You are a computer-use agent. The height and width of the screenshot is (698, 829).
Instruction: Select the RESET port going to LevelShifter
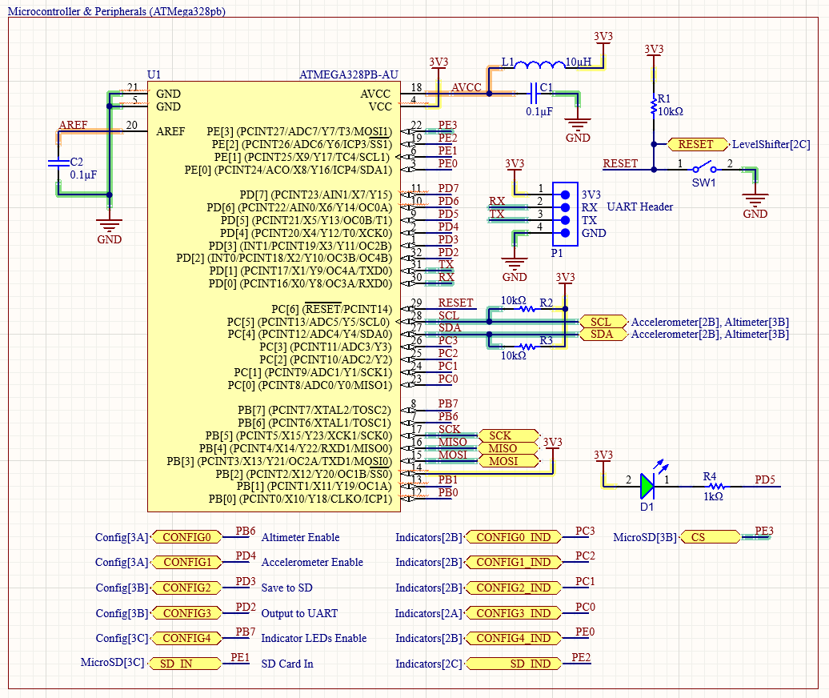(x=698, y=144)
